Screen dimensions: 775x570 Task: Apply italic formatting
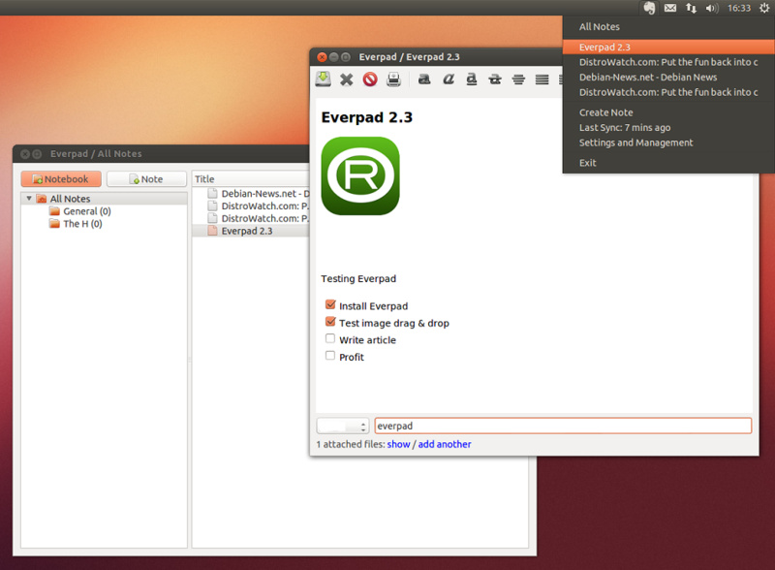[449, 79]
